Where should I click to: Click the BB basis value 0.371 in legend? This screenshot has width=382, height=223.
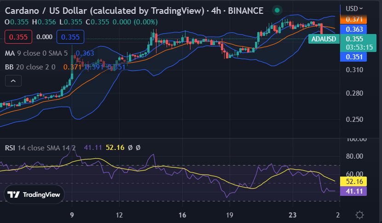(x=72, y=67)
